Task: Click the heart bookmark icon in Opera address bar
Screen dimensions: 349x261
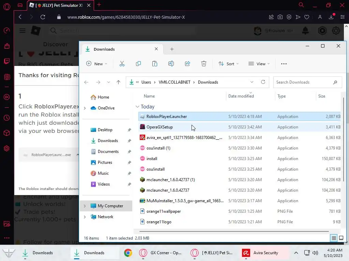Action: click(307, 17)
